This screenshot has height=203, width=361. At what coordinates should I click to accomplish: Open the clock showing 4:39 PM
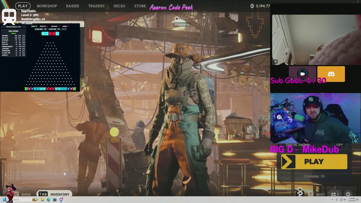(x=351, y=200)
